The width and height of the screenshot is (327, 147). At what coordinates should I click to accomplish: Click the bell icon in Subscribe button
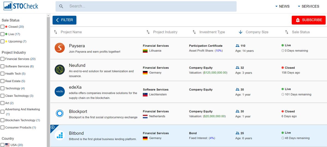pyautogui.click(x=298, y=20)
